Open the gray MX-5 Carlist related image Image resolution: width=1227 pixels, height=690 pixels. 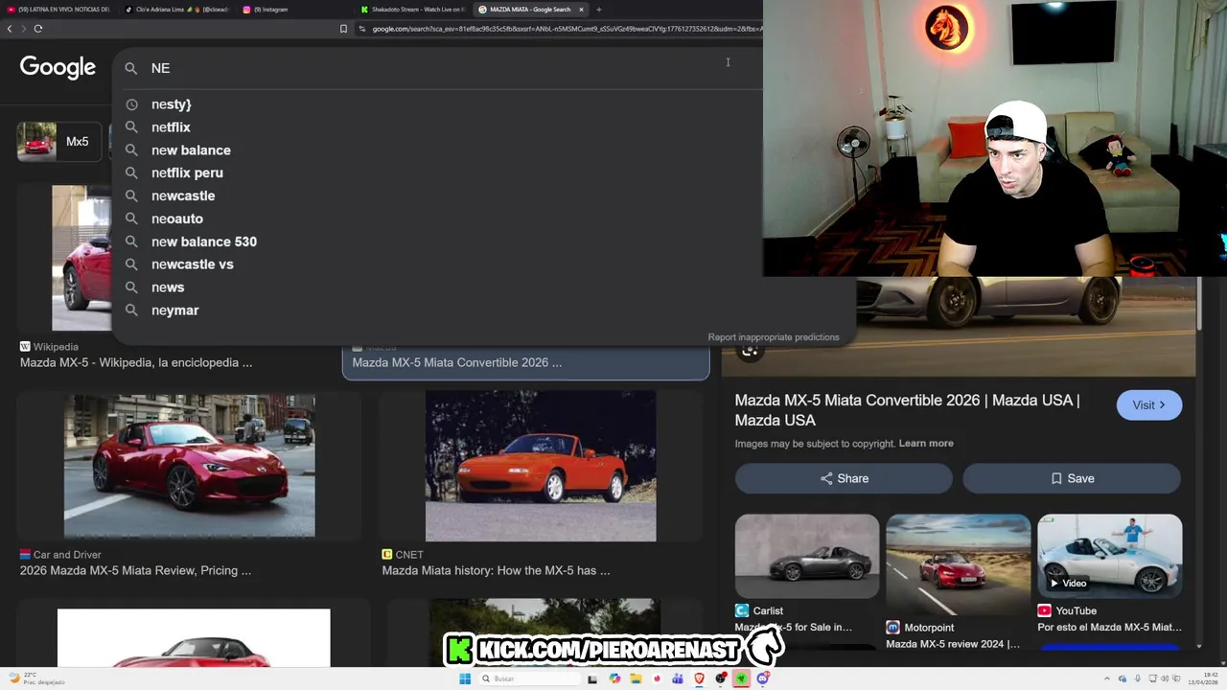807,556
